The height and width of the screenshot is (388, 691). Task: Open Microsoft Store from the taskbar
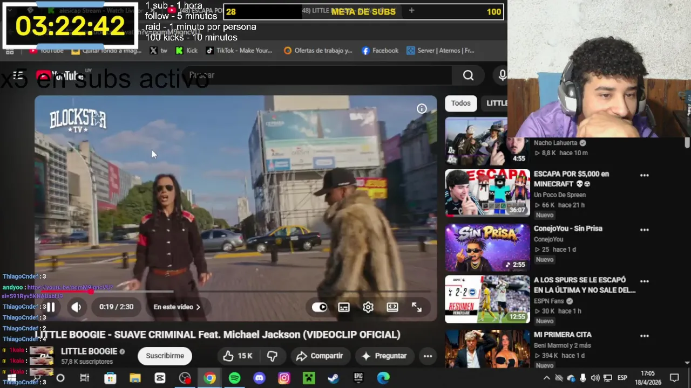click(110, 378)
